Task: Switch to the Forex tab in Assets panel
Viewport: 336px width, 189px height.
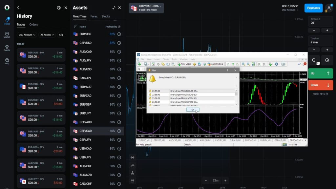Action: tap(94, 16)
